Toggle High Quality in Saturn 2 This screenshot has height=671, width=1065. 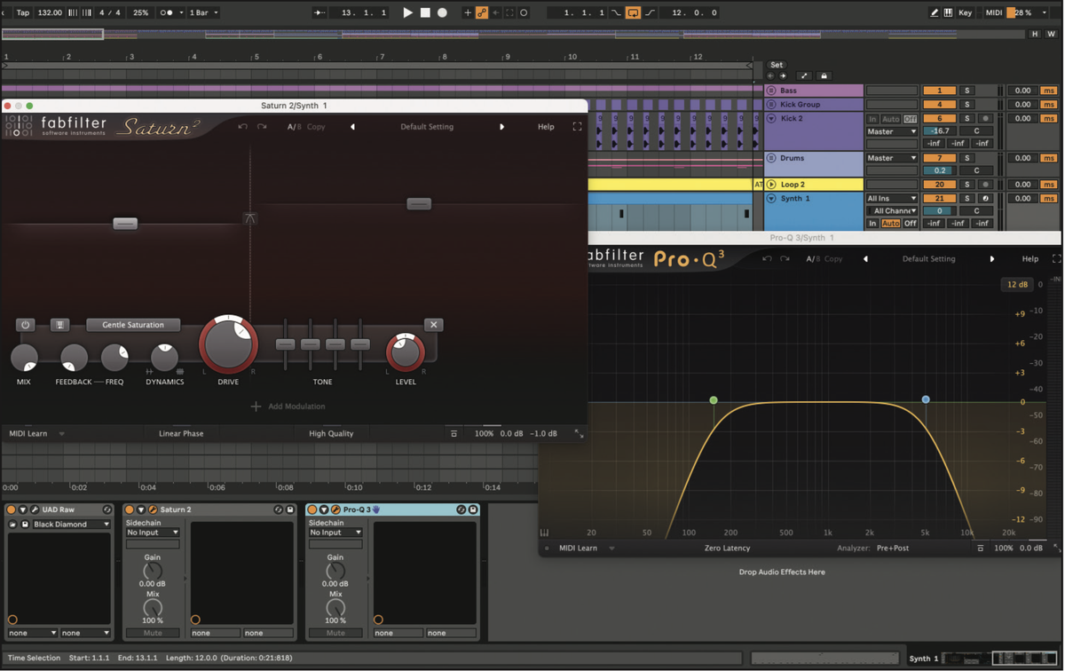coord(331,434)
